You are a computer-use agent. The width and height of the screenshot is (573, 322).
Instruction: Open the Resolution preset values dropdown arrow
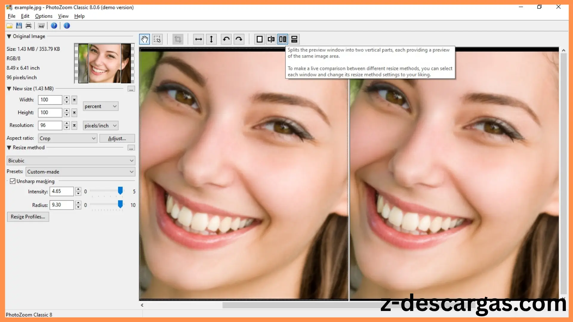(74, 126)
